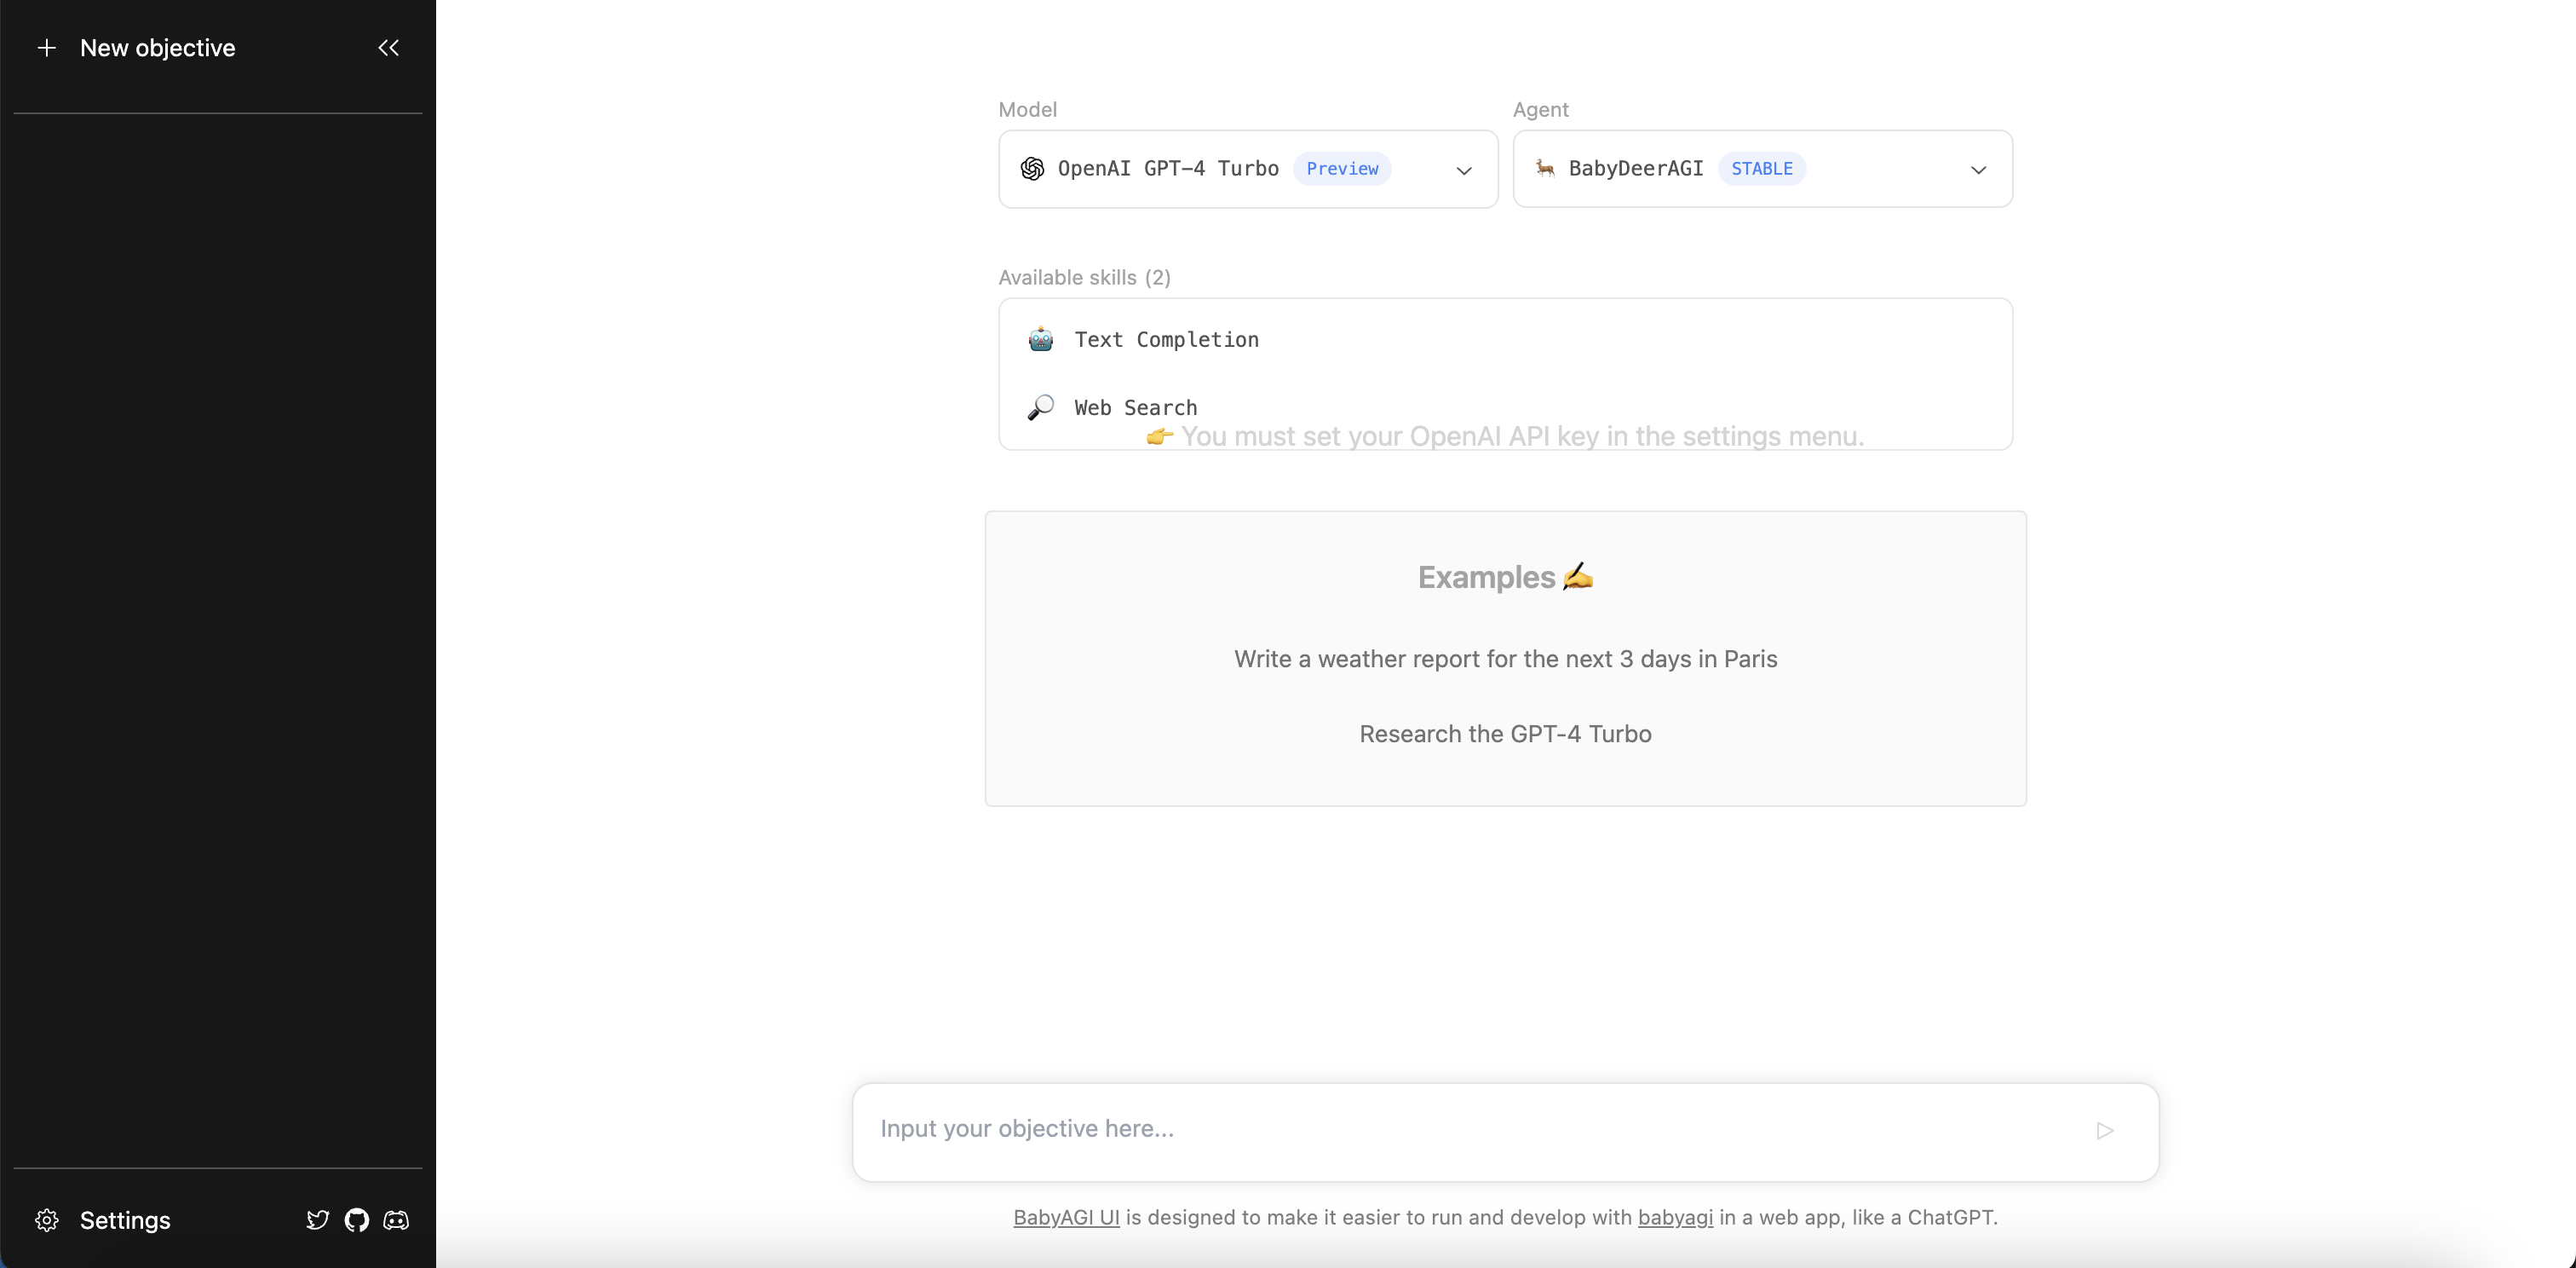Open the babyagi footer link
The height and width of the screenshot is (1268, 2576).
(1675, 1217)
